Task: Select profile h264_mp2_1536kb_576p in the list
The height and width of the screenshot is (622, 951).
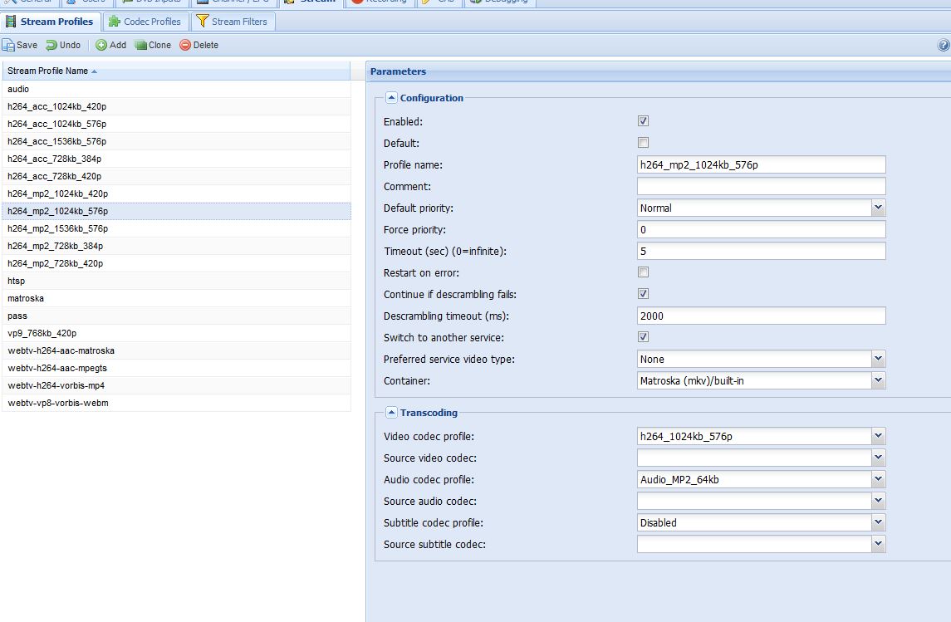Action: pyautogui.click(x=176, y=228)
